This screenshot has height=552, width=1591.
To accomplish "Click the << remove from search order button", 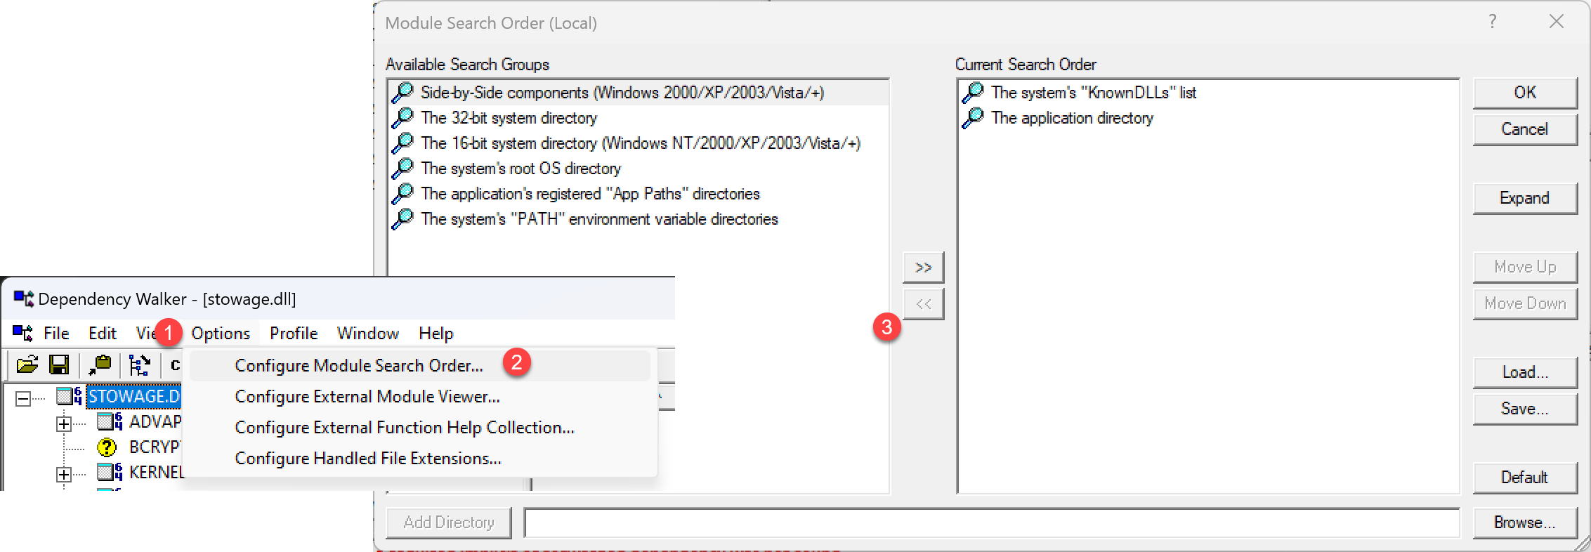I will (x=924, y=303).
